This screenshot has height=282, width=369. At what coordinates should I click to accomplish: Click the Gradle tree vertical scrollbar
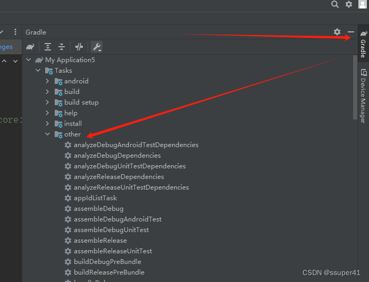point(355,88)
